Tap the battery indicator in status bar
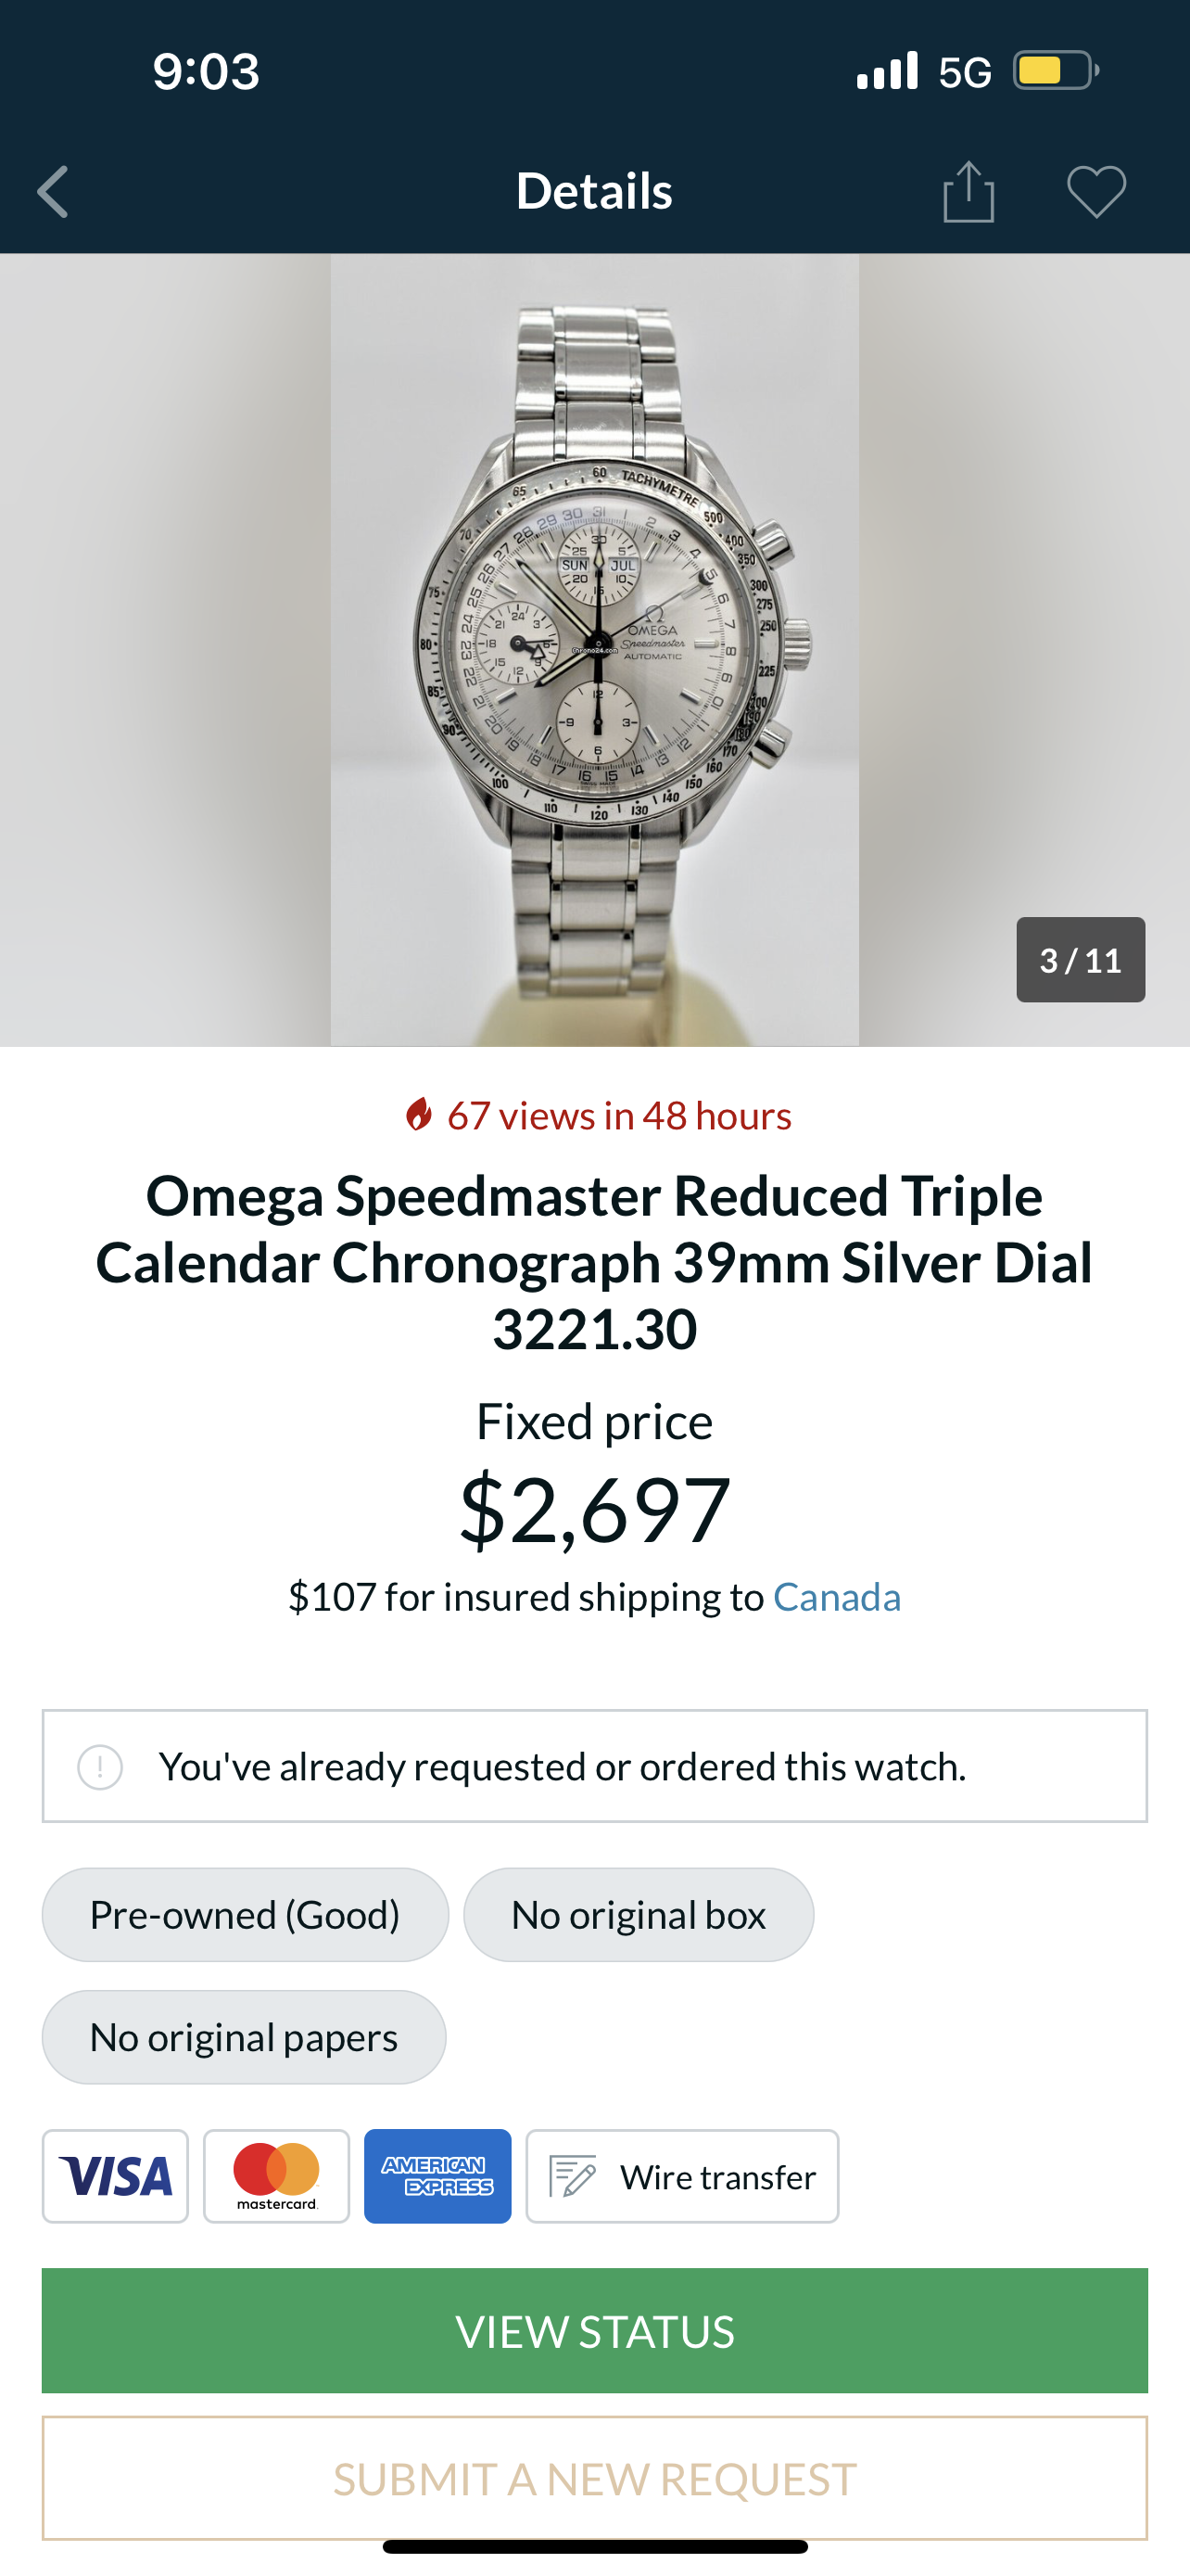 click(1055, 71)
